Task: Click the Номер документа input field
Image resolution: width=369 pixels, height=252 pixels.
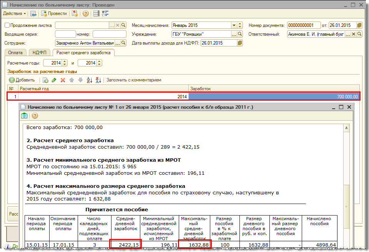Action: 304,25
